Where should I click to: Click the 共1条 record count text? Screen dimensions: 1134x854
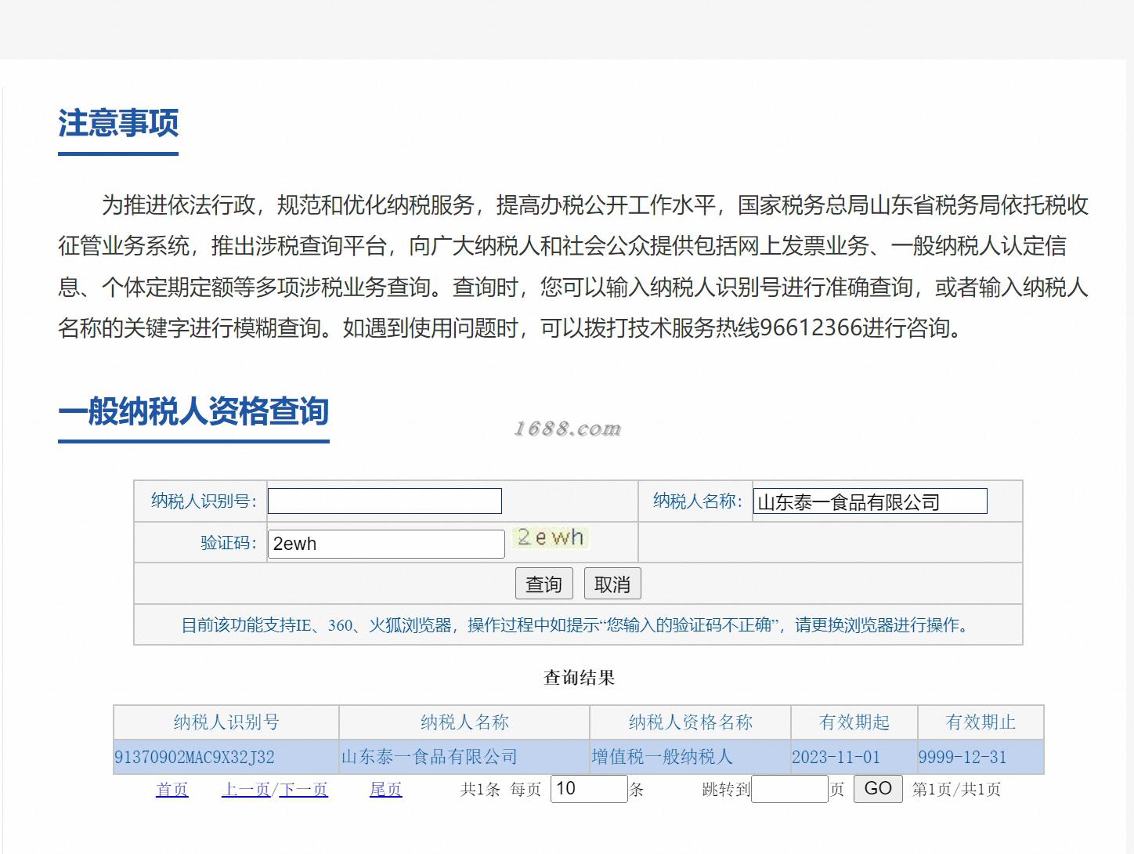480,790
